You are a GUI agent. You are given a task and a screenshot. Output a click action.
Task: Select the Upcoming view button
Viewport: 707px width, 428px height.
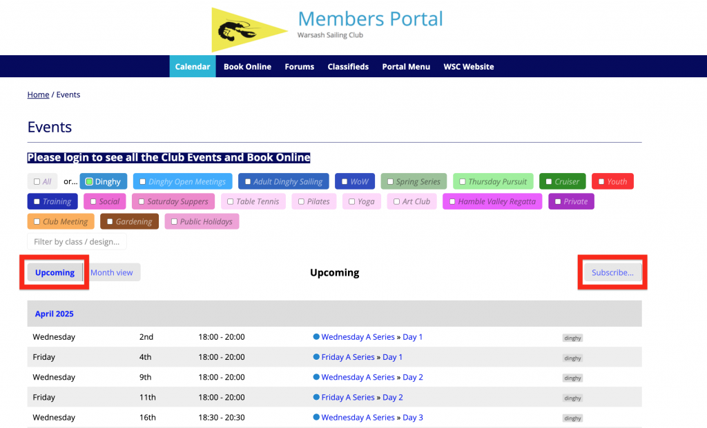55,272
